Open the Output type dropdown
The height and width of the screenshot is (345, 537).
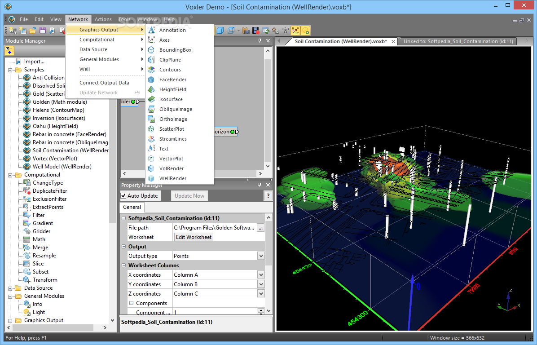(261, 256)
